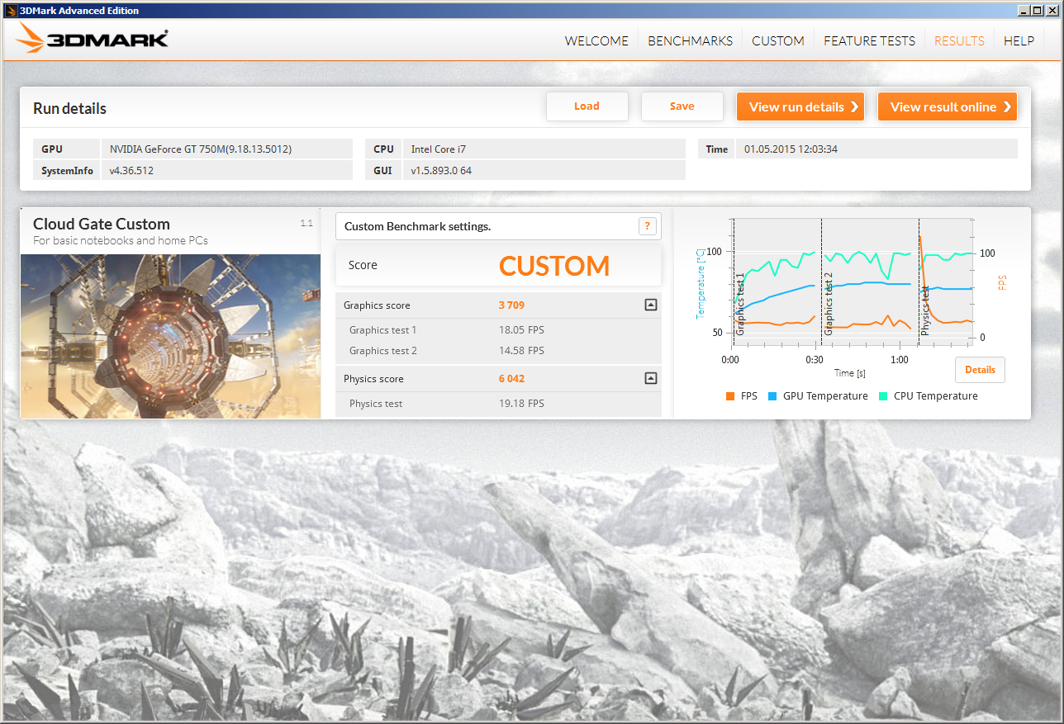Collapse the Graphics score section

point(650,305)
